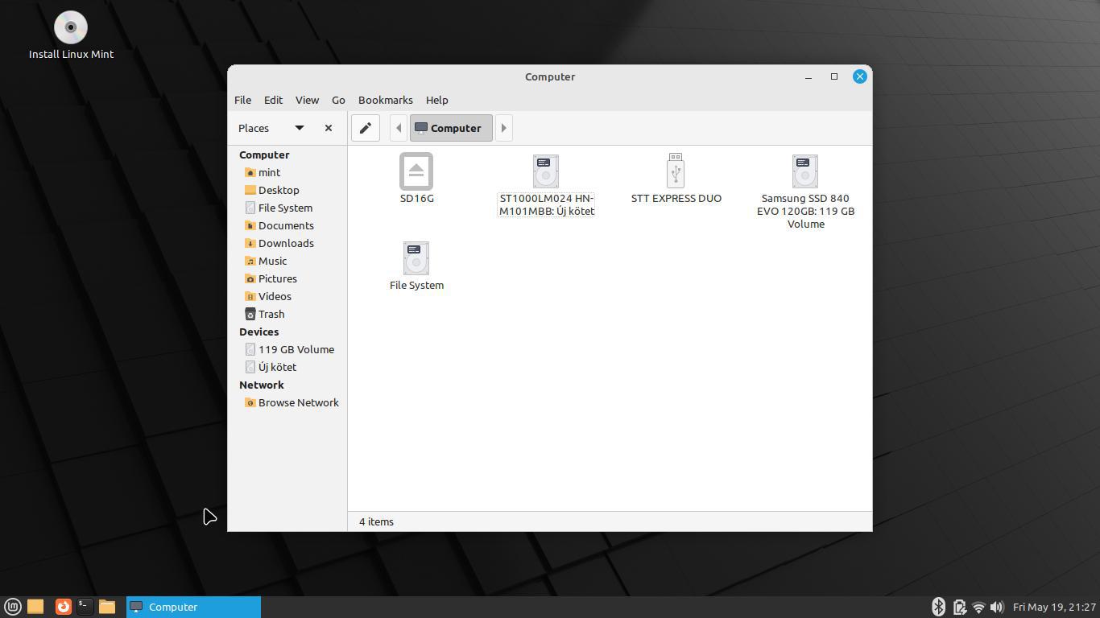Open Downloads in the sidebar
The image size is (1100, 618).
point(286,243)
